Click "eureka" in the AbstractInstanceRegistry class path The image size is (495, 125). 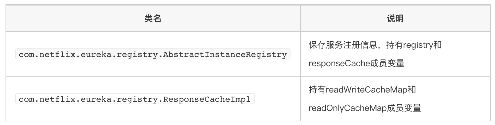pyautogui.click(x=96, y=55)
